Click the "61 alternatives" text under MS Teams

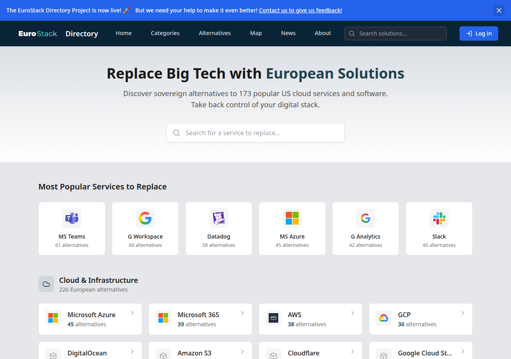point(72,245)
